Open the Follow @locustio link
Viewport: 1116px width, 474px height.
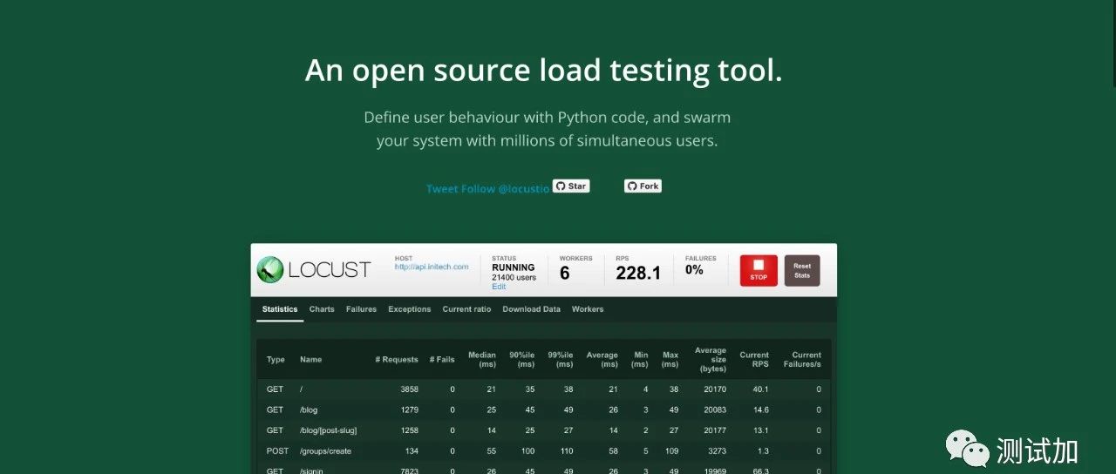506,188
